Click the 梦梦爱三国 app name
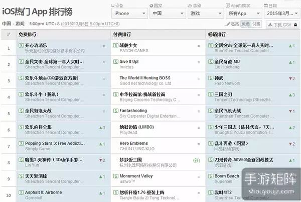Screen dimensions: 301x202 (x=130, y=160)
